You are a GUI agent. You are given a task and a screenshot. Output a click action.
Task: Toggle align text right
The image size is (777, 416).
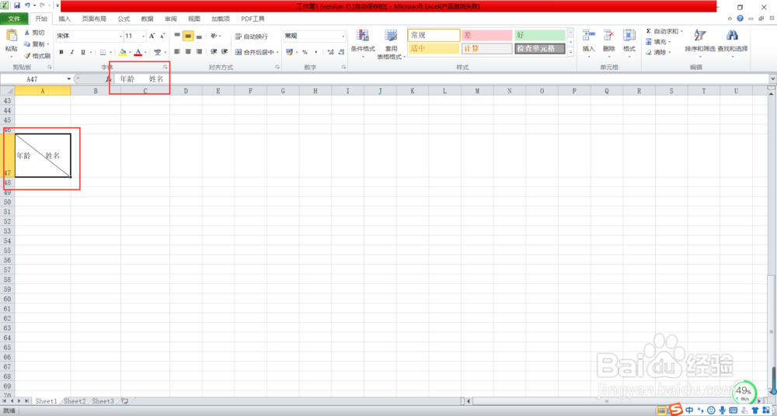[199, 51]
